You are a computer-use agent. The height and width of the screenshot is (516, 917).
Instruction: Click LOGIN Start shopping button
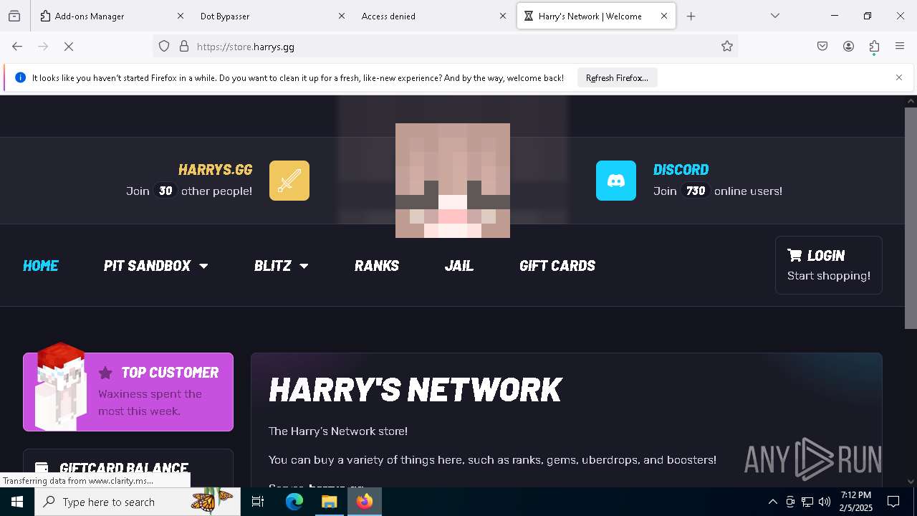[829, 265]
